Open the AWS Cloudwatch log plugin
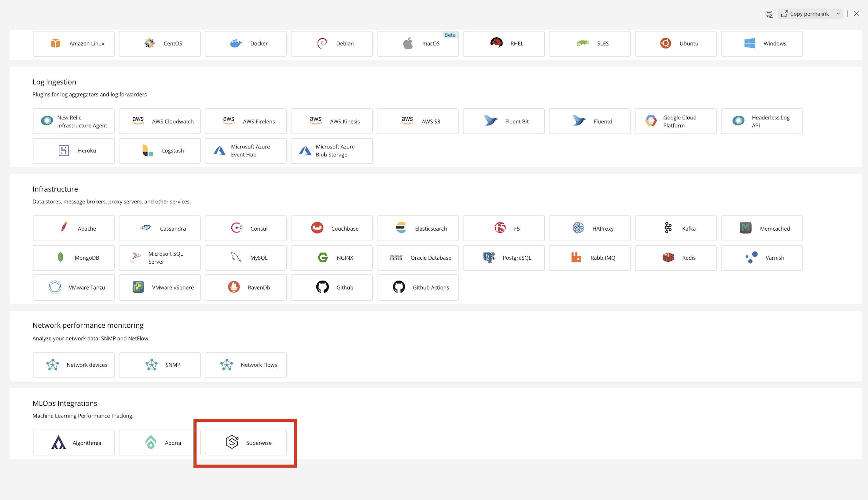Viewport: 868px width, 500px height. click(160, 121)
